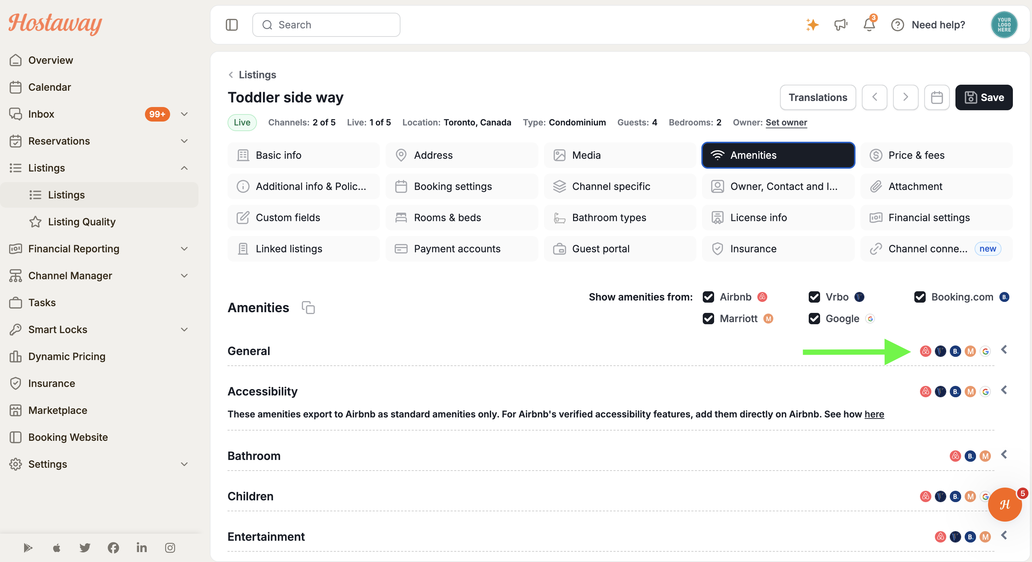Switch to the Price & fees tab
The image size is (1032, 562).
point(936,155)
